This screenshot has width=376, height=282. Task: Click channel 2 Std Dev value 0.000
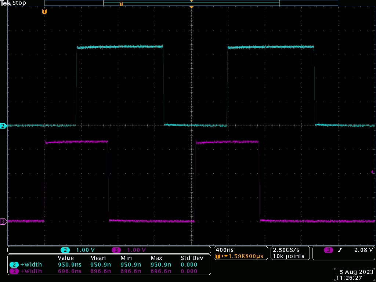pyautogui.click(x=189, y=265)
